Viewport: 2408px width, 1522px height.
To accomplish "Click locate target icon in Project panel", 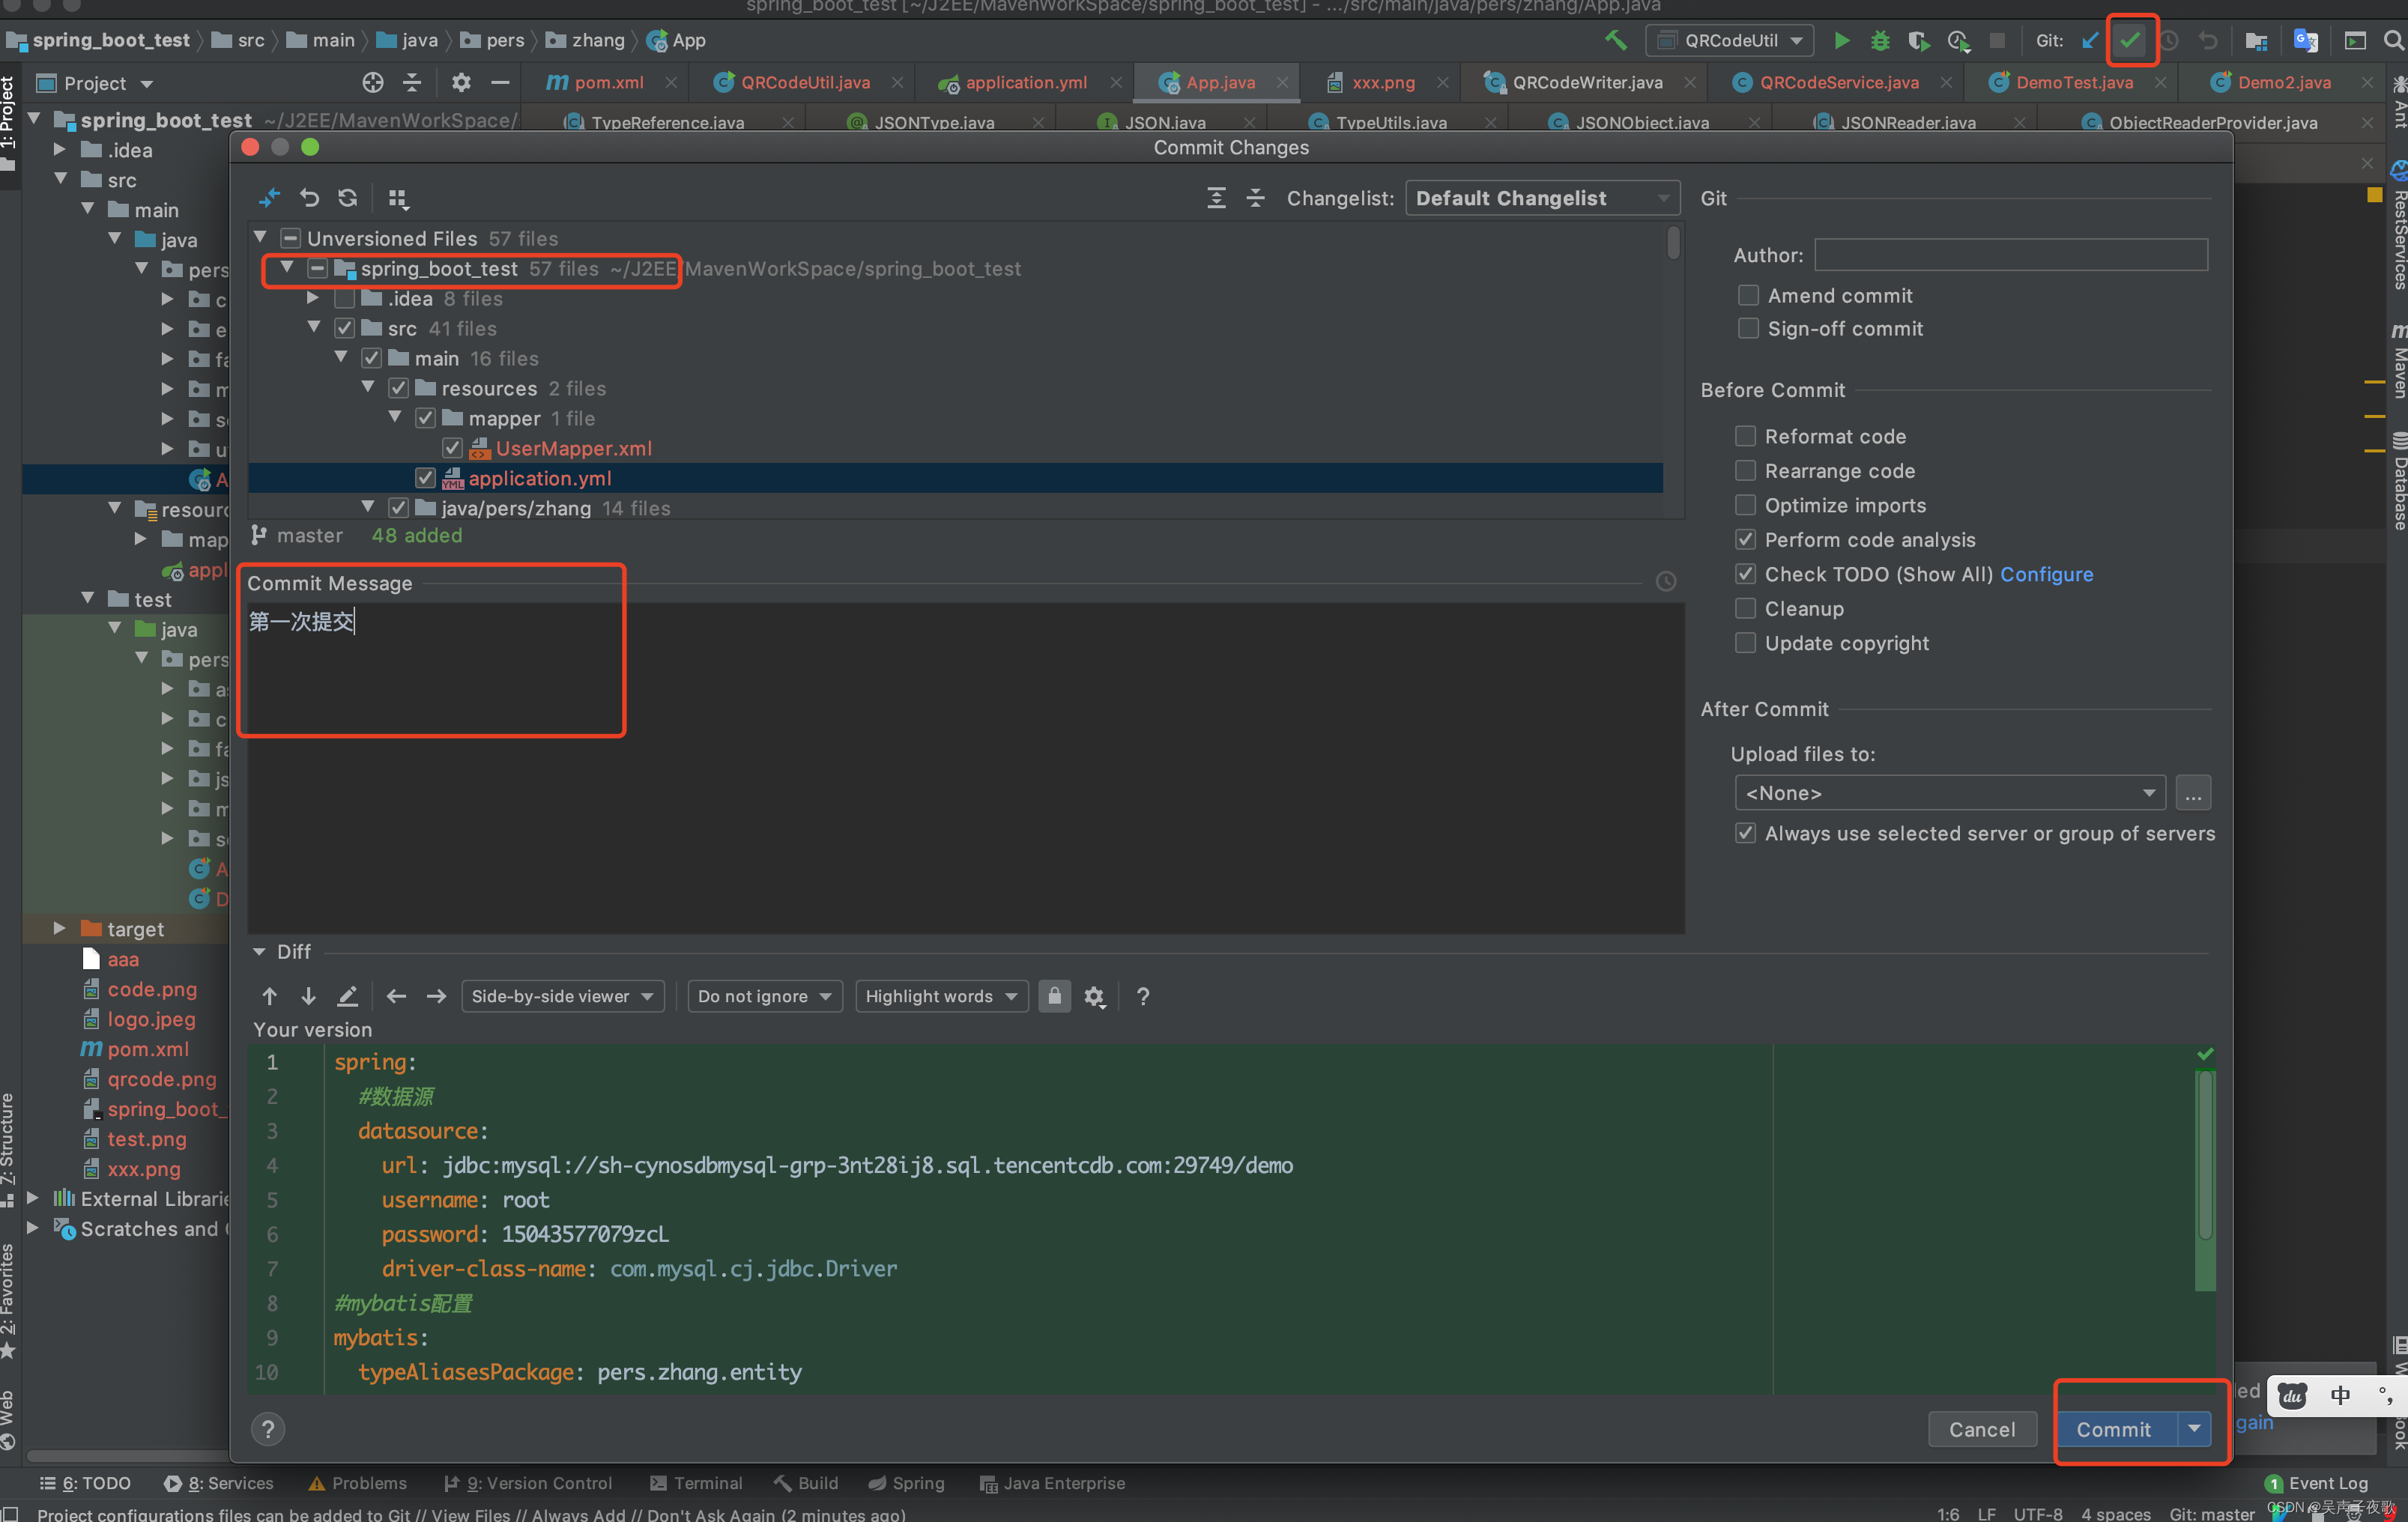I will pyautogui.click(x=372, y=82).
